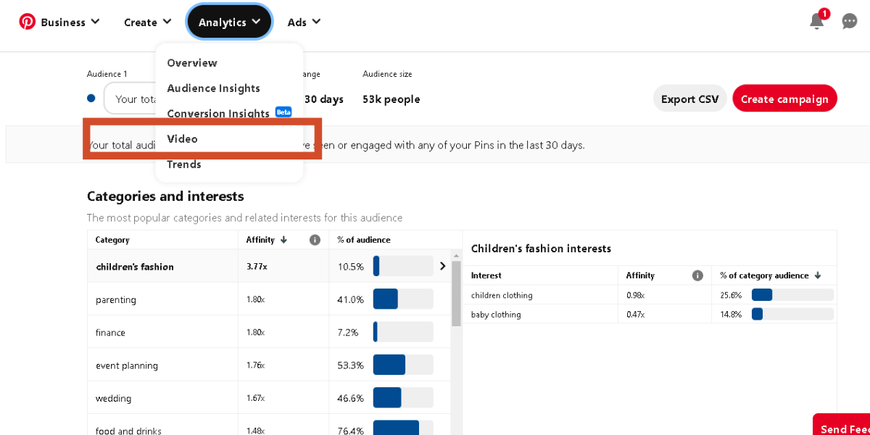Open the messages chat bubble icon
870x435 pixels.
(850, 22)
